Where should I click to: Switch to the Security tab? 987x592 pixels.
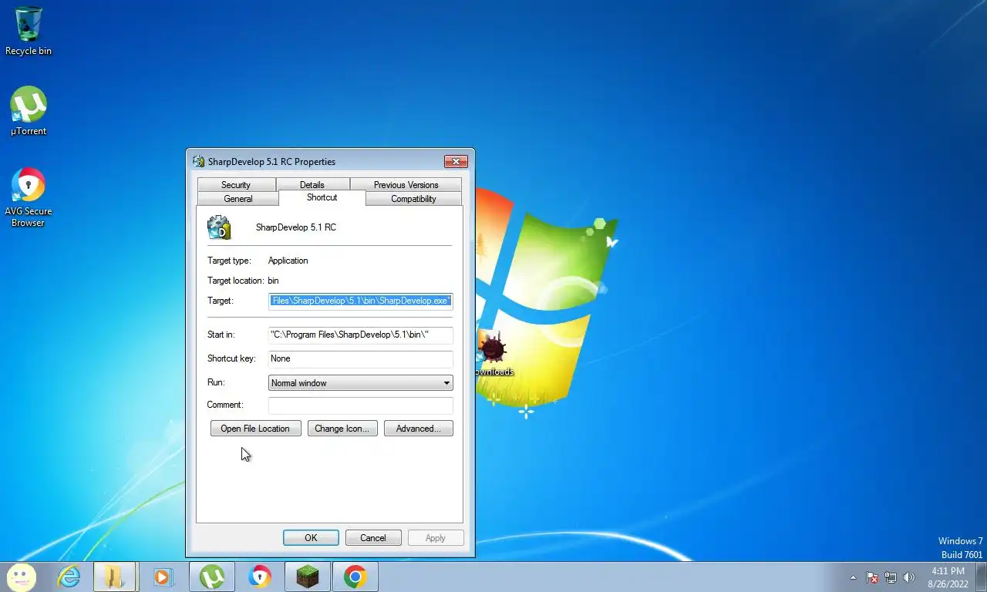(236, 185)
